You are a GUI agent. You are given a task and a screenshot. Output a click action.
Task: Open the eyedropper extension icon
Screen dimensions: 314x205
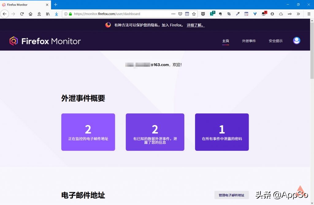[238, 14]
